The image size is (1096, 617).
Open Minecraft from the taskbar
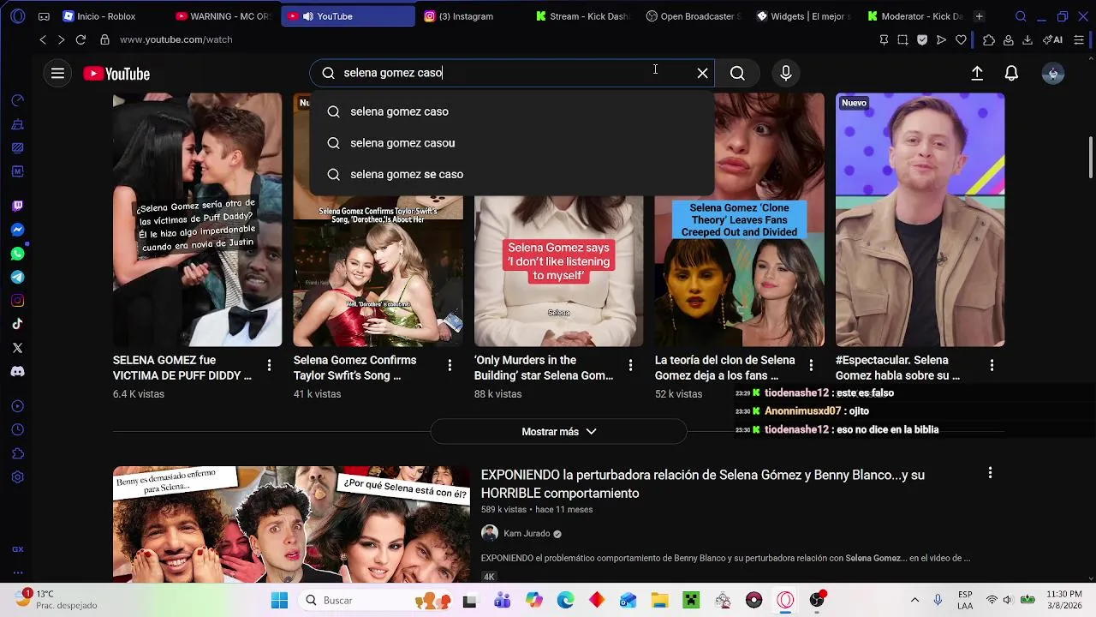pyautogui.click(x=691, y=601)
